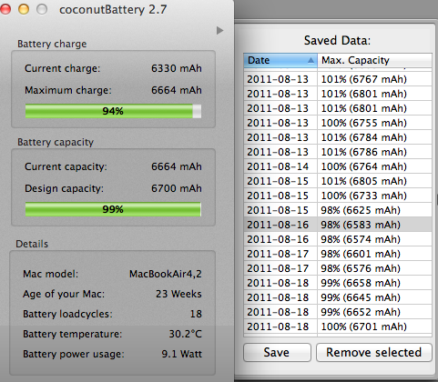
Task: Select row 98% (6601 mAh)
Action: point(338,254)
